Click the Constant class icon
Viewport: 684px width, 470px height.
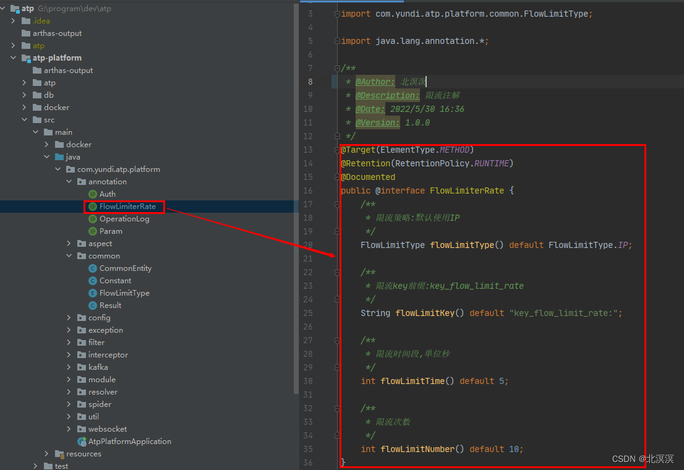pyautogui.click(x=93, y=281)
